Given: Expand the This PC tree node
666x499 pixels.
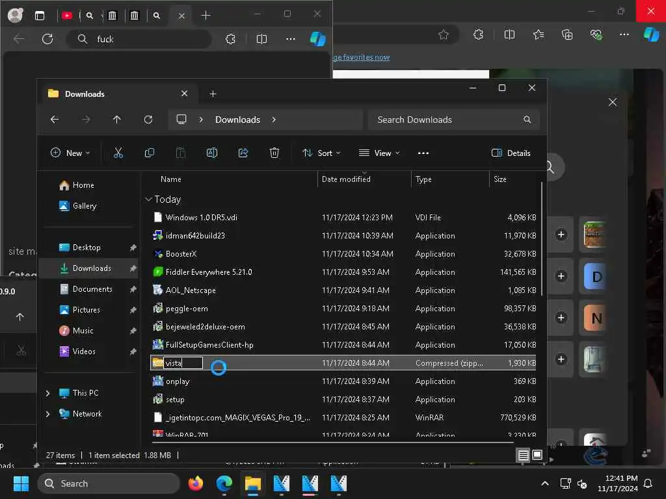Looking at the screenshot, I should (47, 393).
